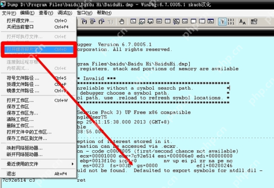
Task: Click 'edi=00000000' register value text
Action: pyautogui.click(x=214, y=156)
